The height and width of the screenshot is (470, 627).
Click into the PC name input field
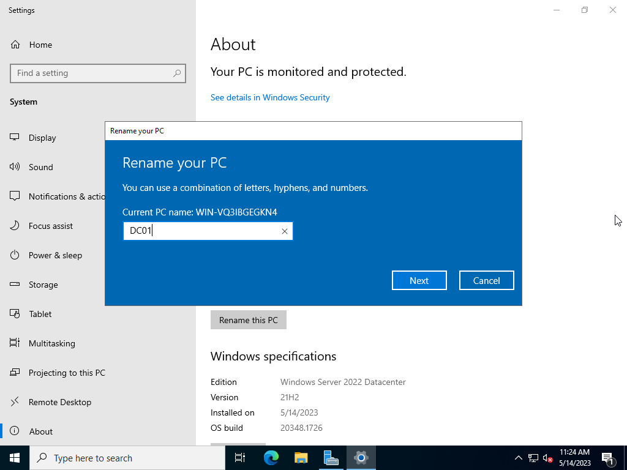(x=202, y=231)
